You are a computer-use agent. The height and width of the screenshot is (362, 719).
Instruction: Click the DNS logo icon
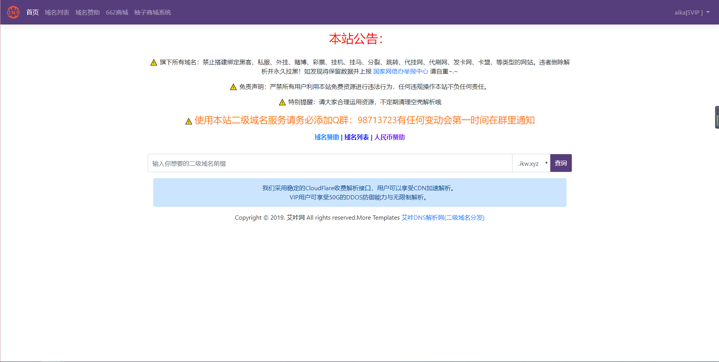coord(13,12)
